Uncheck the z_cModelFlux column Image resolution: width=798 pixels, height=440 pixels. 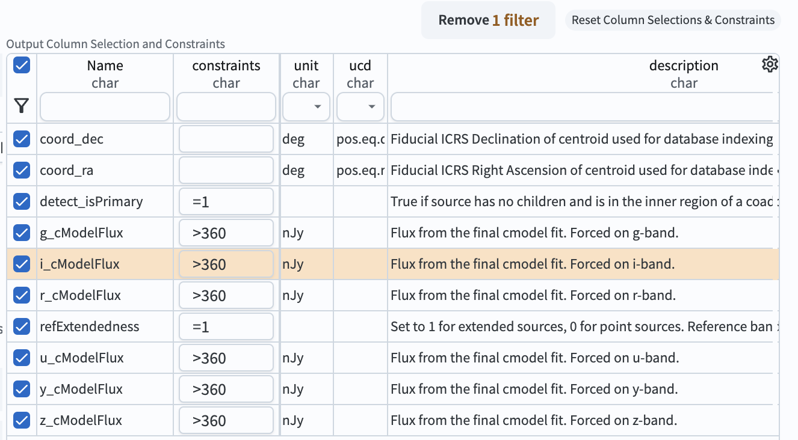(22, 420)
